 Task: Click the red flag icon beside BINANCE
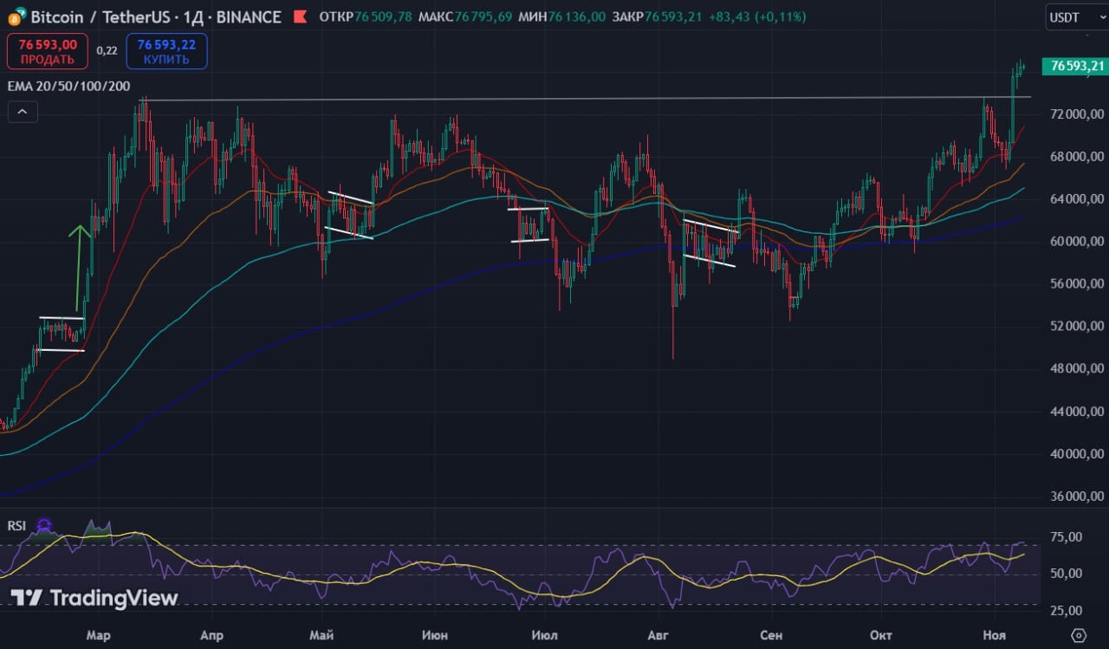[x=300, y=16]
